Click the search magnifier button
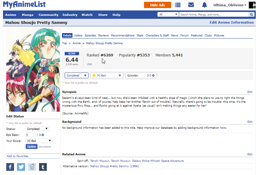The width and height of the screenshot is (268, 175). coord(251,15)
